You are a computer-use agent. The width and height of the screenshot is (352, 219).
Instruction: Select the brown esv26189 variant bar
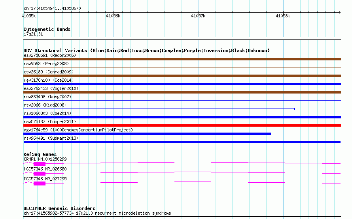[182, 76]
